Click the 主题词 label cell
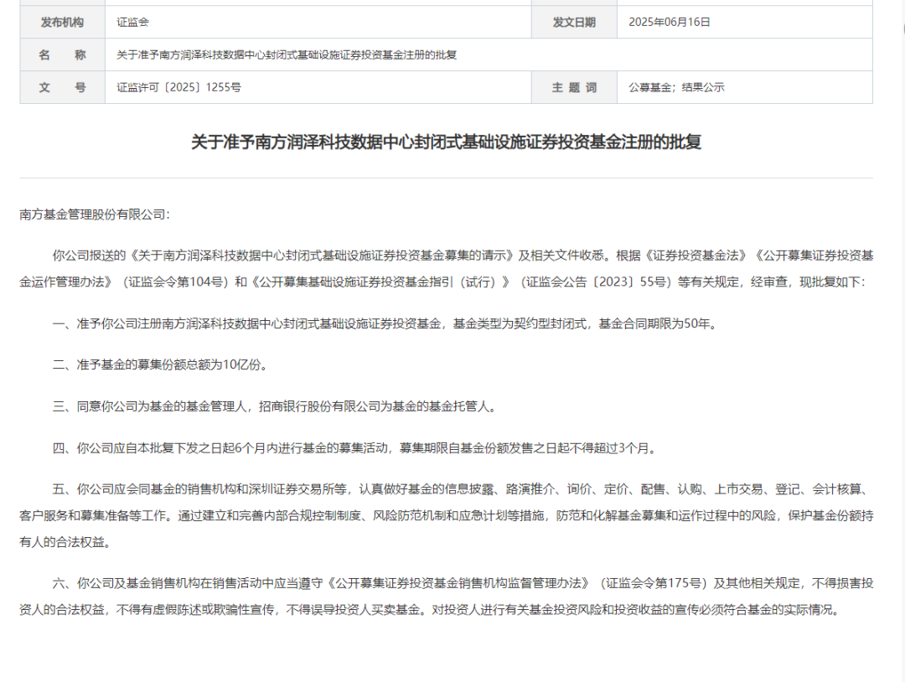This screenshot has width=905, height=682. (x=573, y=87)
